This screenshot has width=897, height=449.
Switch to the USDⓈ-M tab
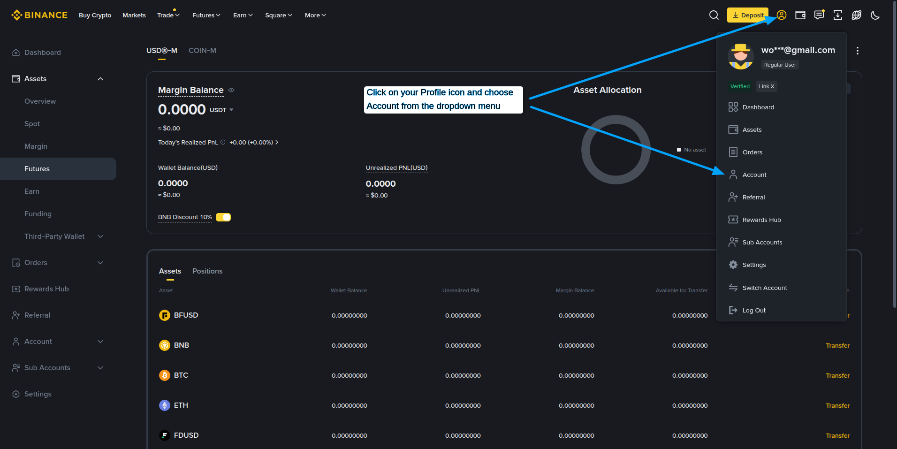click(x=162, y=51)
